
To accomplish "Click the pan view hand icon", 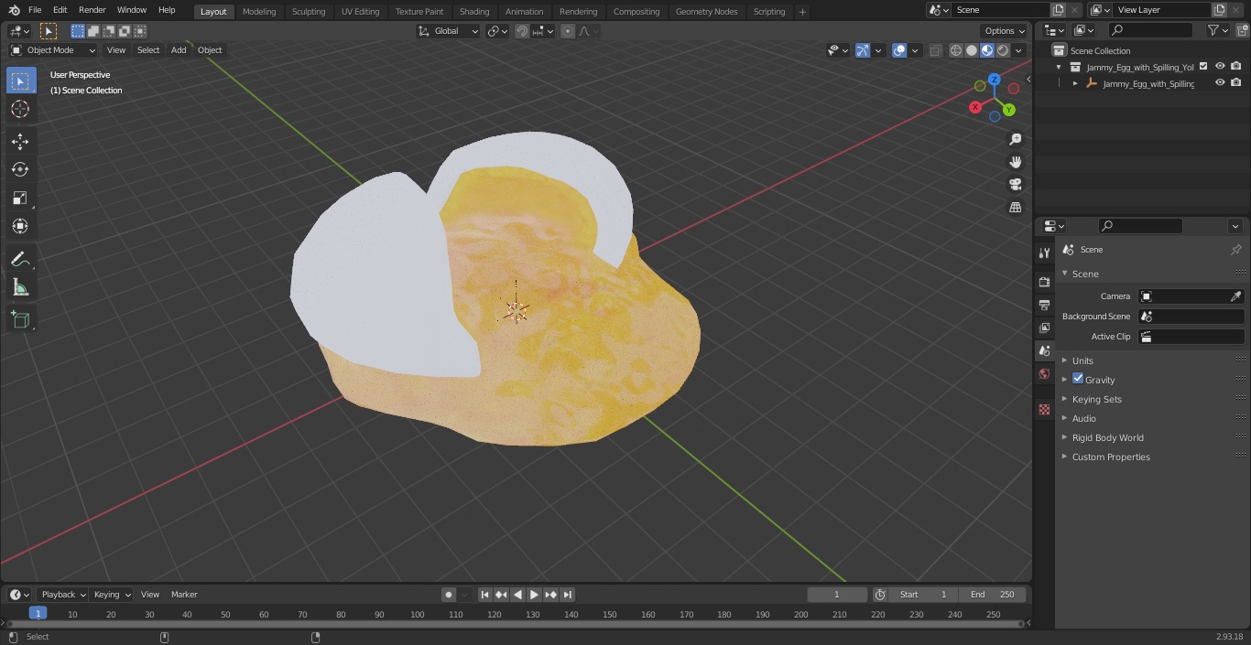I will pyautogui.click(x=1015, y=162).
